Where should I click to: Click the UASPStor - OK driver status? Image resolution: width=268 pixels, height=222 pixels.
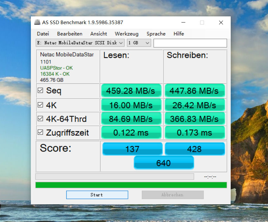(56, 68)
